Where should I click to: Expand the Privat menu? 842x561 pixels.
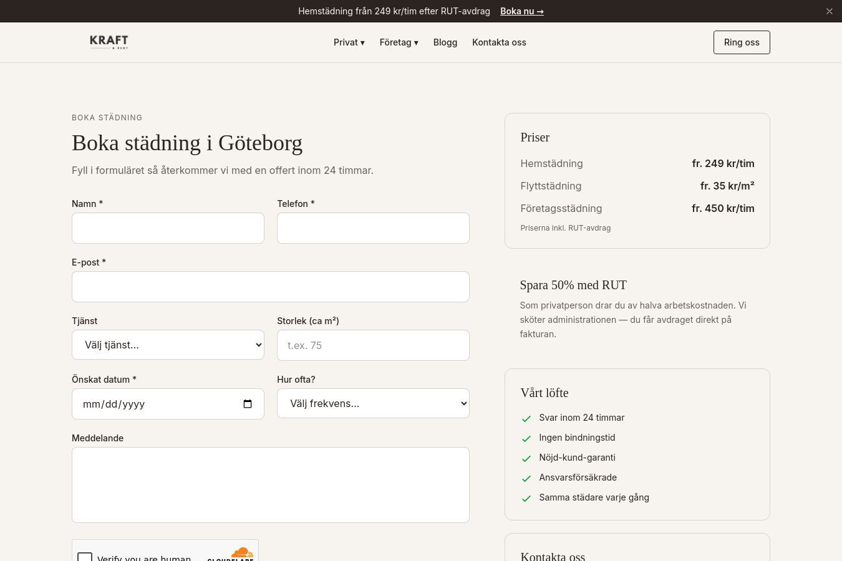coord(349,42)
